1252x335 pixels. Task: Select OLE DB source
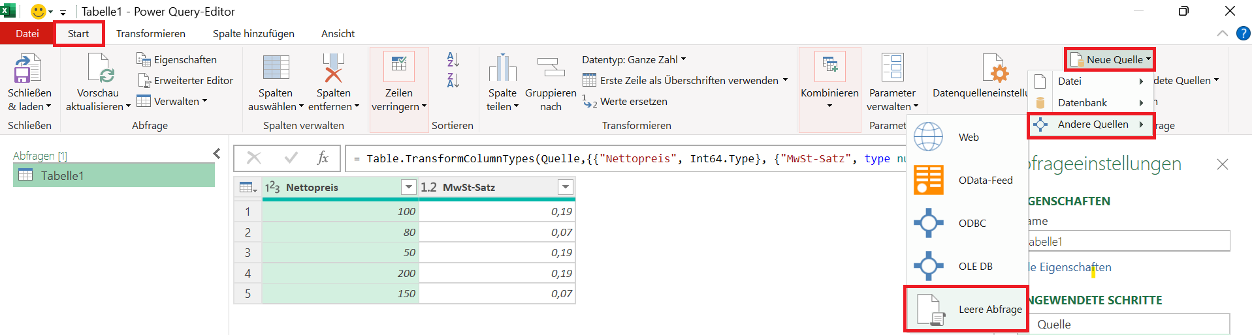[x=967, y=266]
